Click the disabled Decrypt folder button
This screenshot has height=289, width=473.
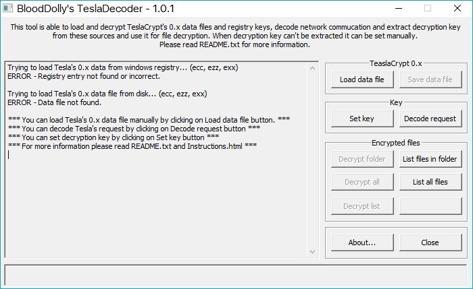[x=362, y=159]
